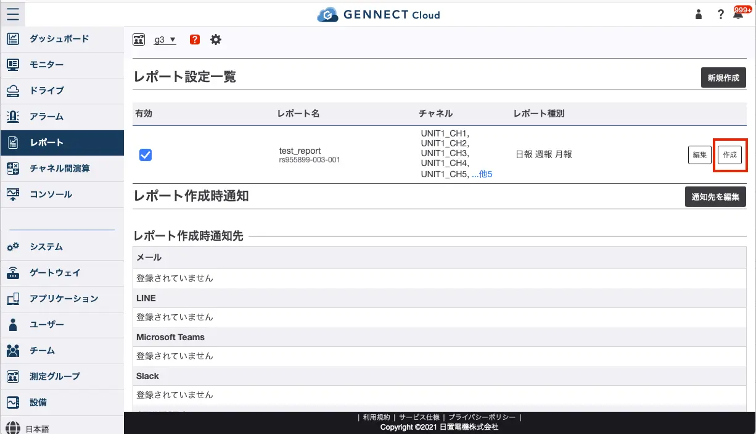The height and width of the screenshot is (434, 756).
Task: Click the システム menu label
Action: click(46, 247)
